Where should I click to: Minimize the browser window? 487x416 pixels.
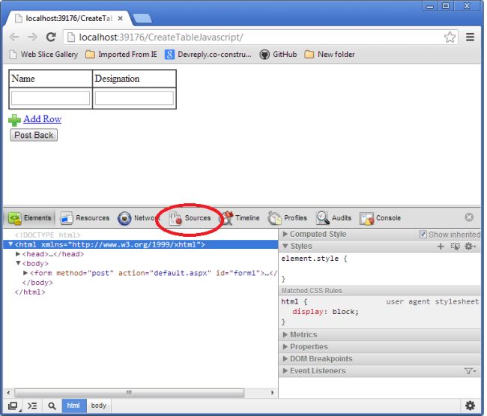(430, 6)
